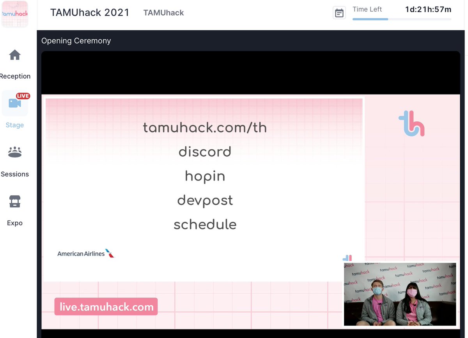This screenshot has width=468, height=338.
Task: Click the tamuhack.com/th text on slide
Action: (x=205, y=128)
